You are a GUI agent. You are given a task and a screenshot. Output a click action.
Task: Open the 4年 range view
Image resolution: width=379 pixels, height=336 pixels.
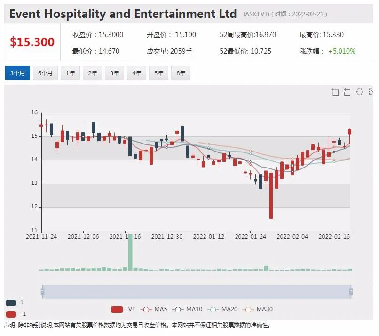click(x=136, y=73)
